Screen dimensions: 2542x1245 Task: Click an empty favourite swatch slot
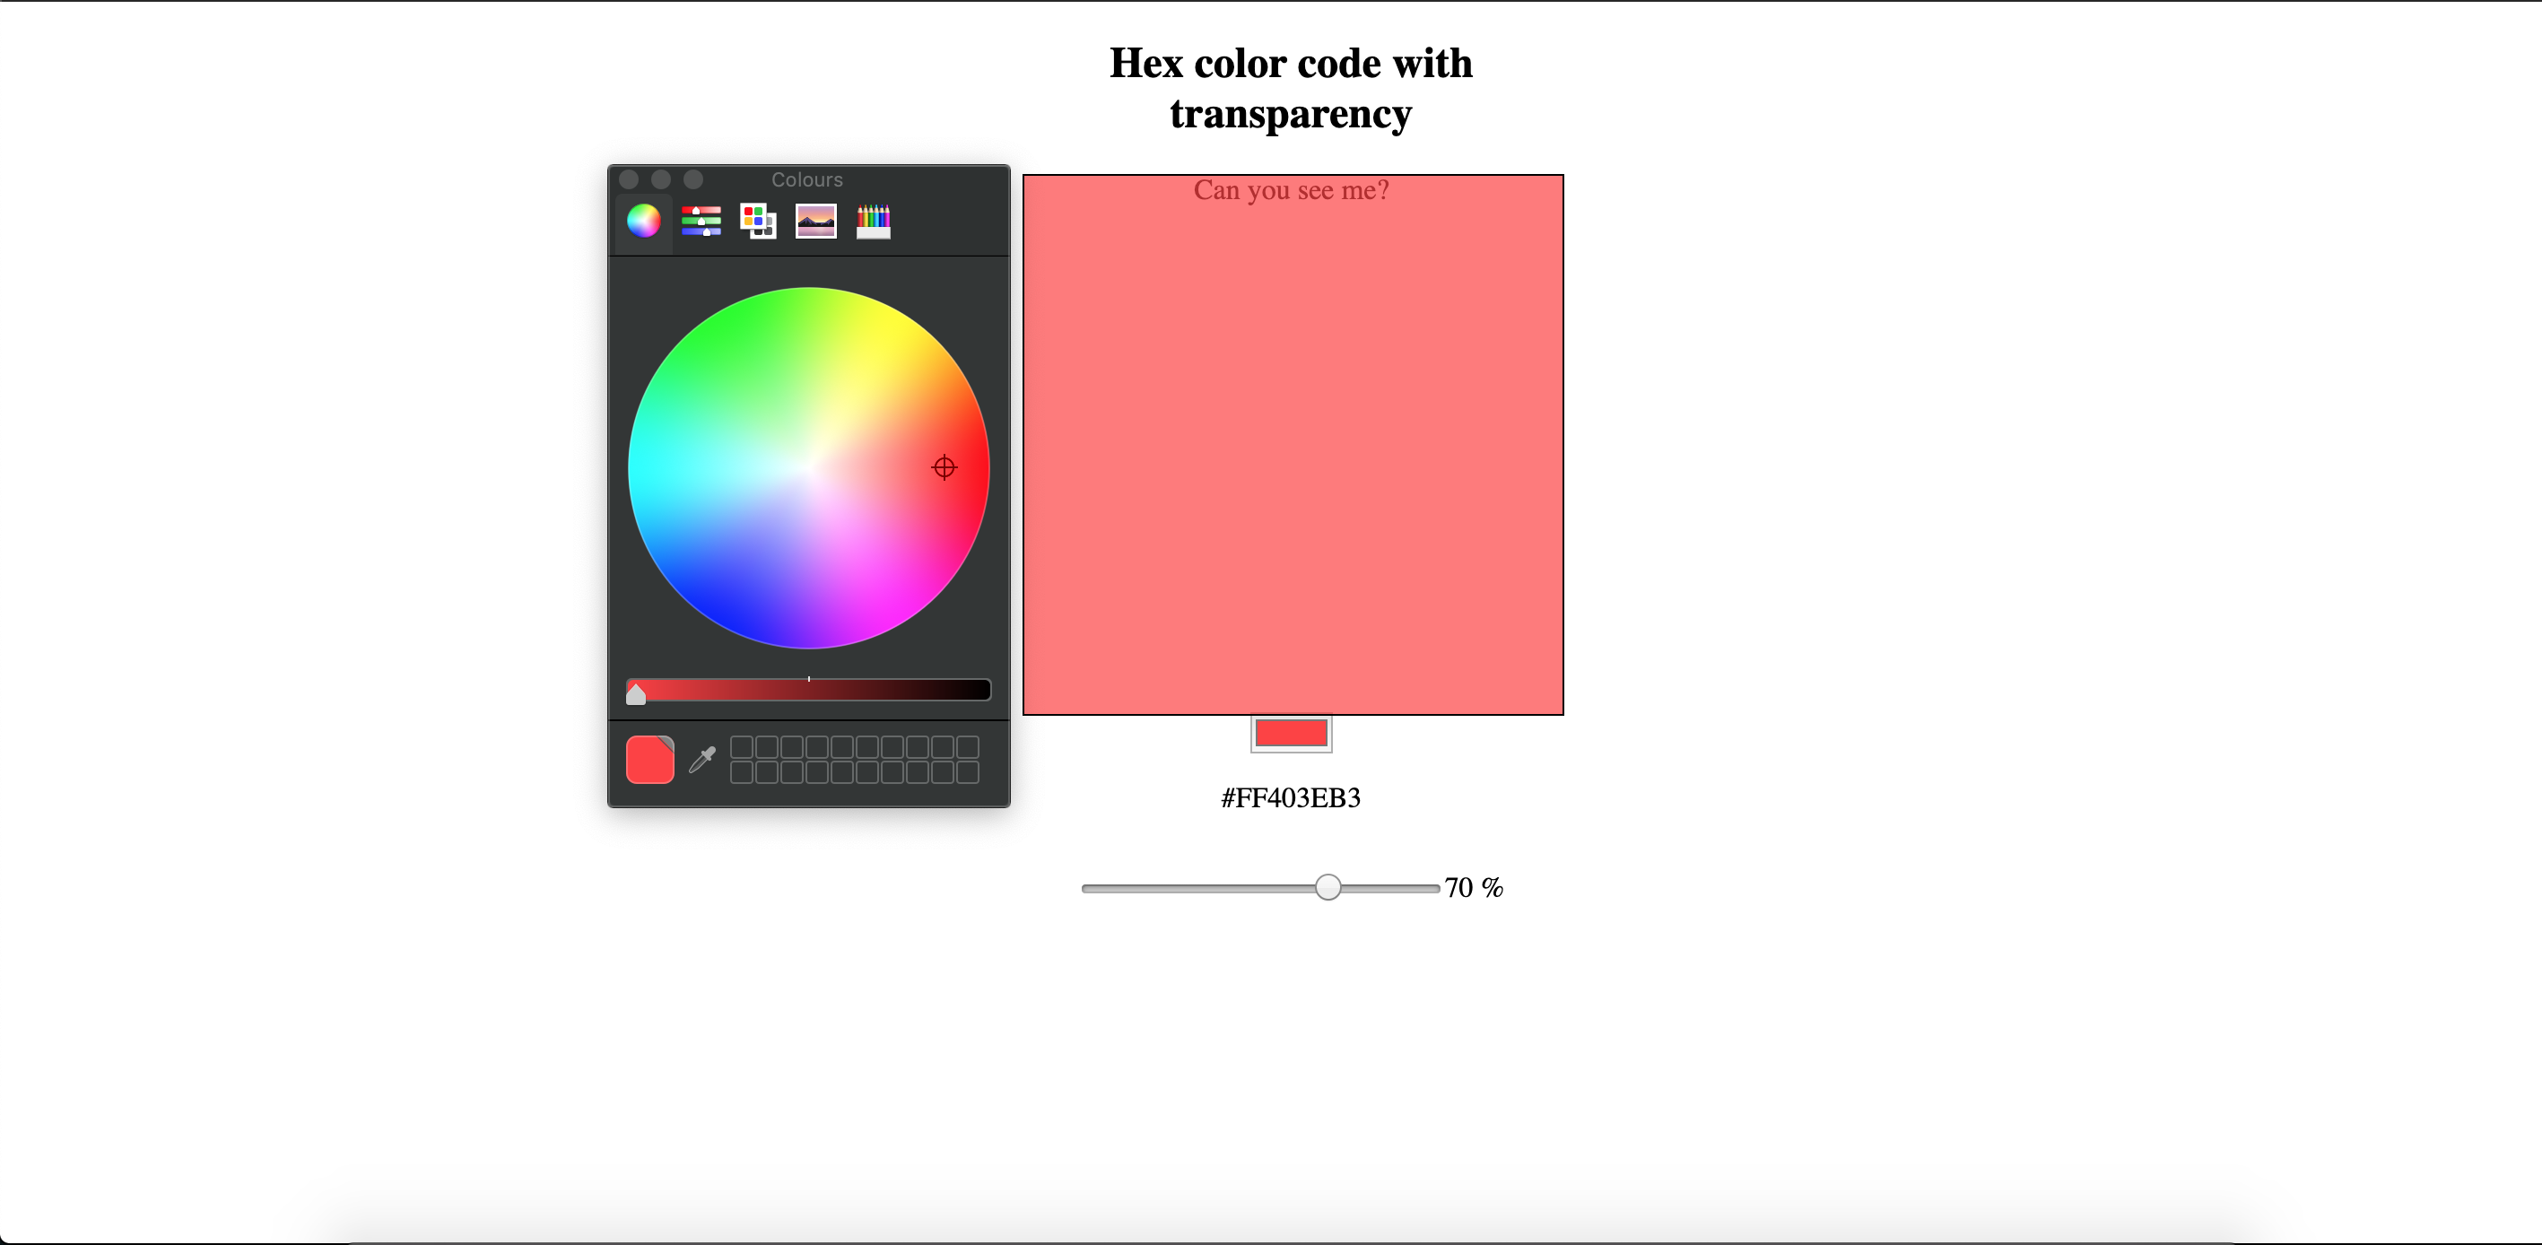(742, 748)
